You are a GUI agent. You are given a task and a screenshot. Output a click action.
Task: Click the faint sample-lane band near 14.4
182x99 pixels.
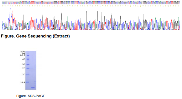pos(35,81)
